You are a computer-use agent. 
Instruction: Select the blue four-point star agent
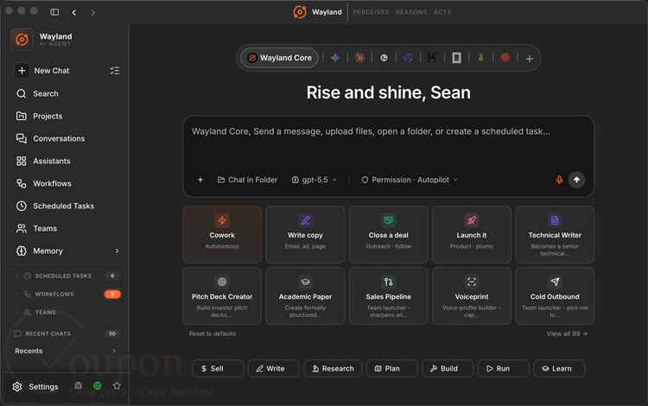(x=335, y=58)
